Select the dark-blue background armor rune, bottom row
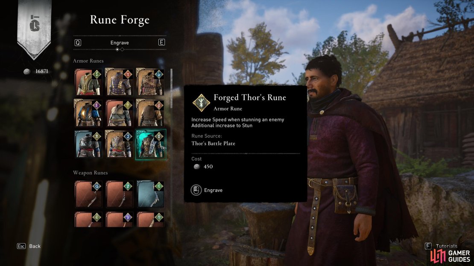This screenshot has height=266, width=474. click(x=88, y=145)
